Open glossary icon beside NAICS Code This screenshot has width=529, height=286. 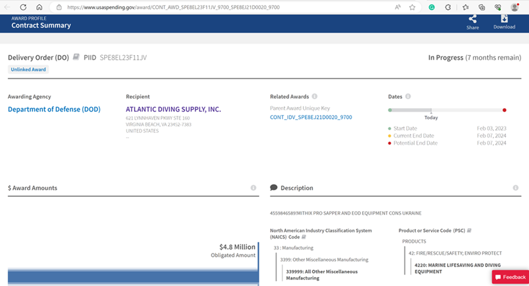click(303, 237)
